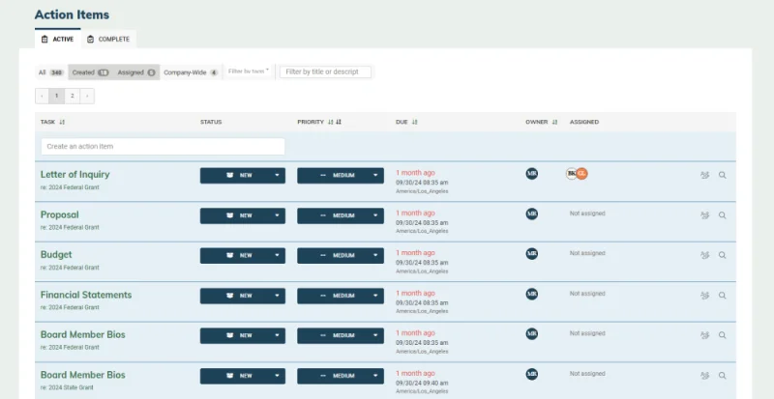Toggle the Assigned filter

click(x=136, y=72)
